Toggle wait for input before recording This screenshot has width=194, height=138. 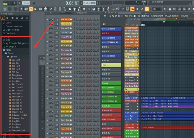pos(26,9)
